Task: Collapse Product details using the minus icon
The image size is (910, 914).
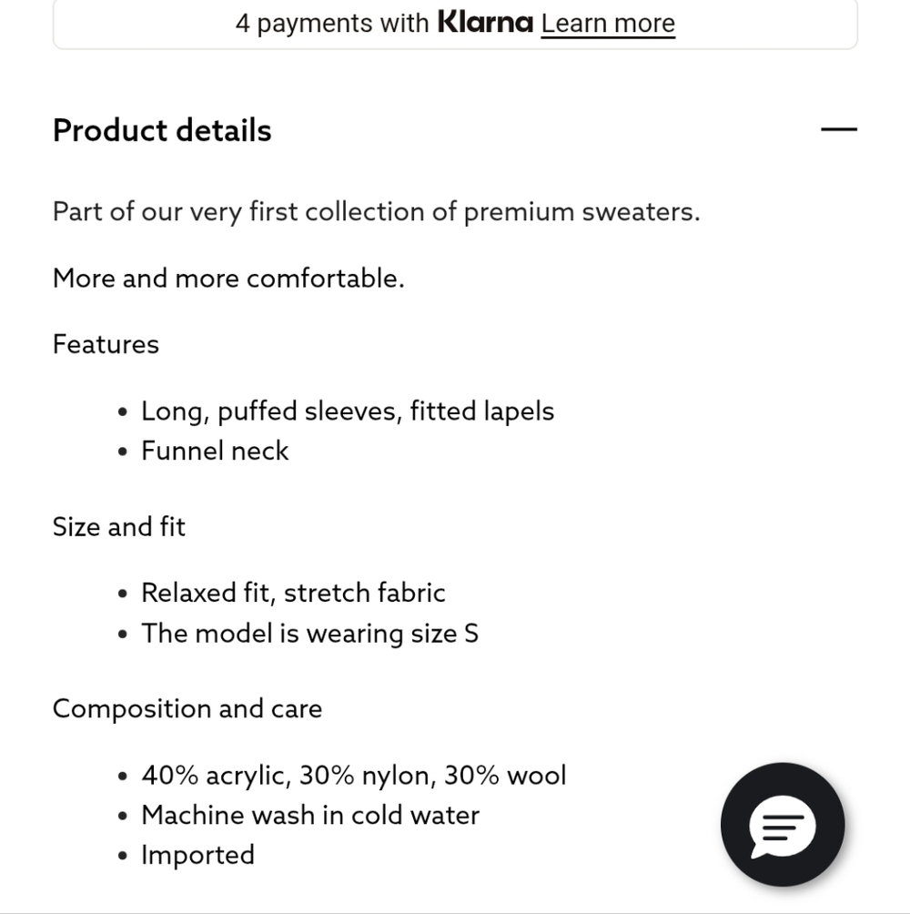Action: tap(839, 129)
